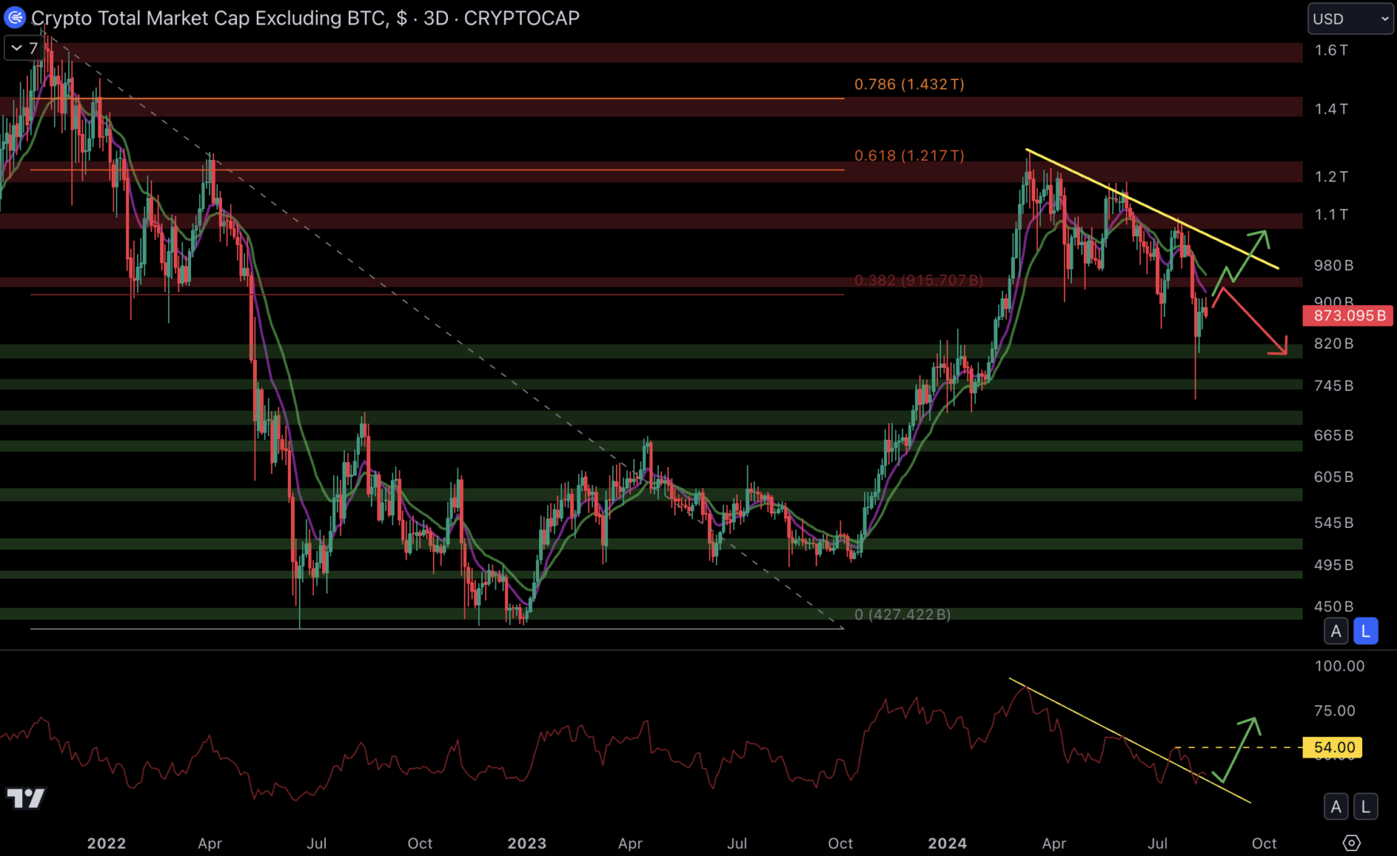Open the USD currency dropdown

pyautogui.click(x=1349, y=18)
